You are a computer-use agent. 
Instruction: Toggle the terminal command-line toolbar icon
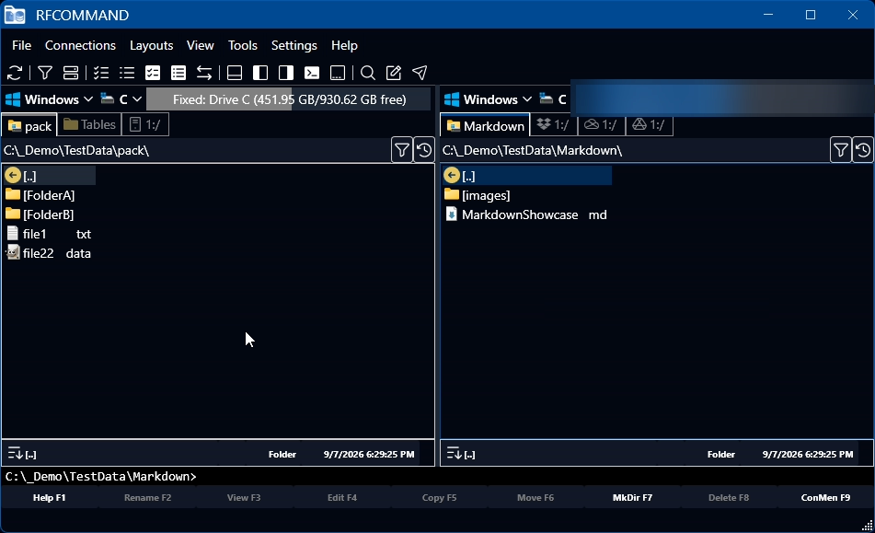point(311,73)
